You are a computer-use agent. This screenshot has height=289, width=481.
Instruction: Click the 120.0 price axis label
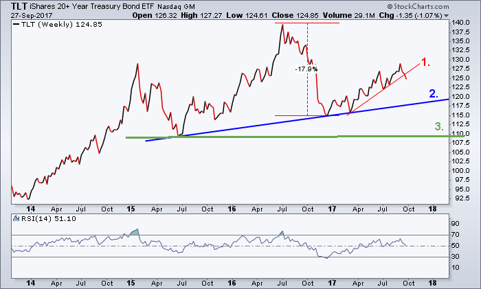click(x=460, y=97)
